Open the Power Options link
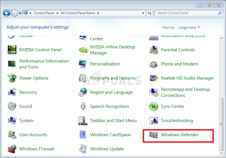The height and width of the screenshot is (158, 226). click(x=34, y=78)
